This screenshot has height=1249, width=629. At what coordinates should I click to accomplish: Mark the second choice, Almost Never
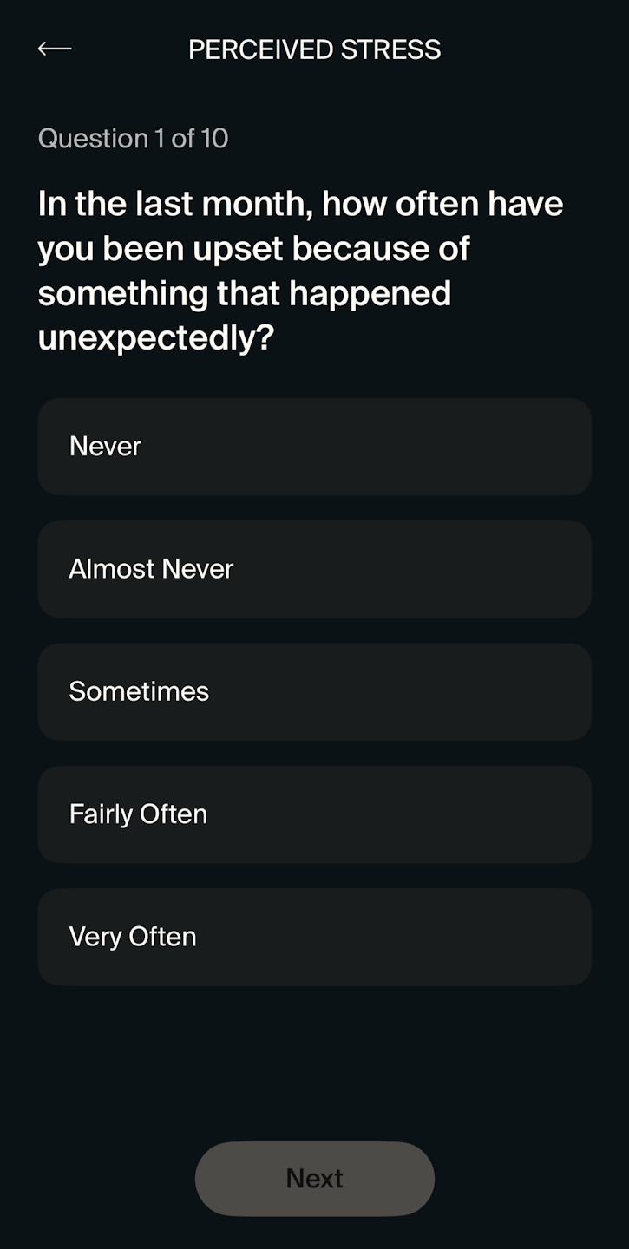tap(314, 569)
